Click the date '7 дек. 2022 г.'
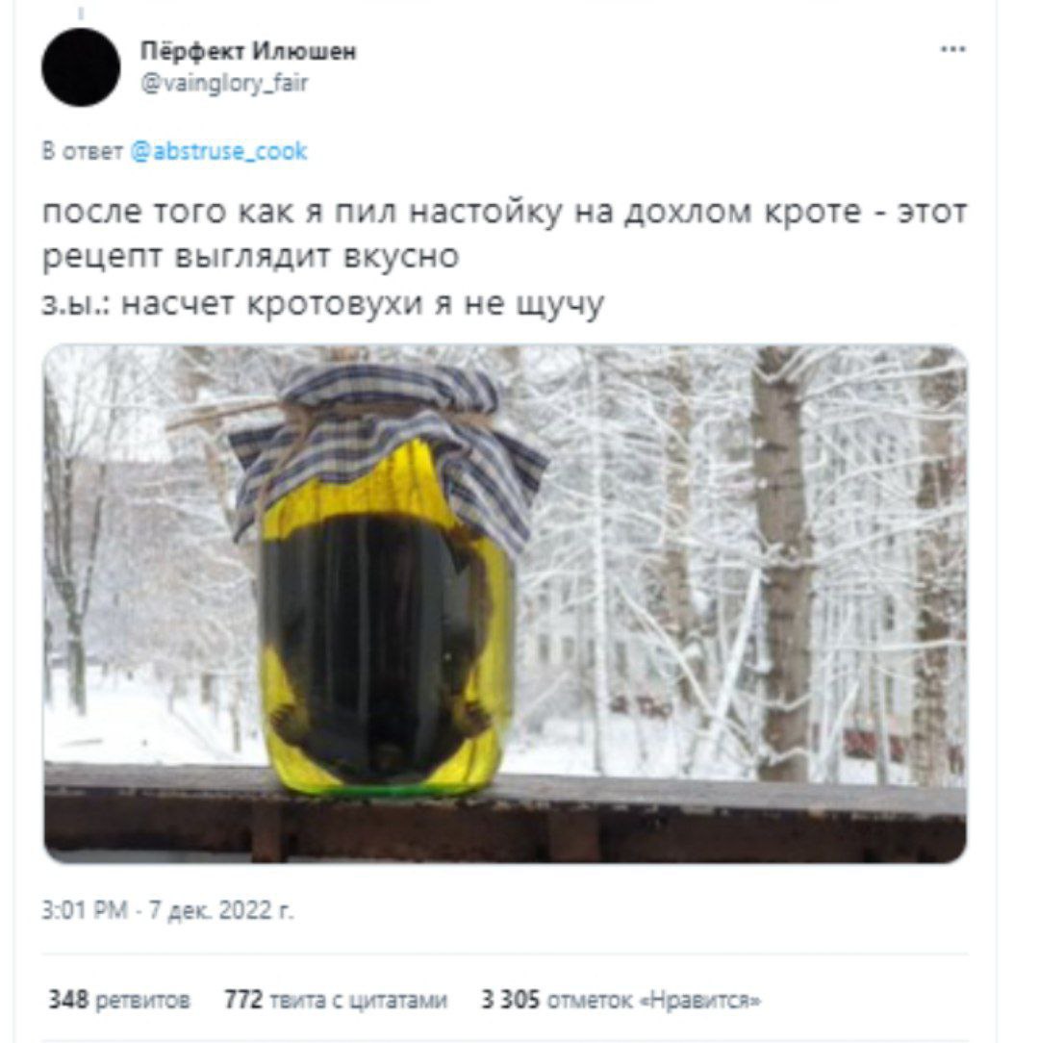The image size is (1039, 1043). tap(220, 909)
